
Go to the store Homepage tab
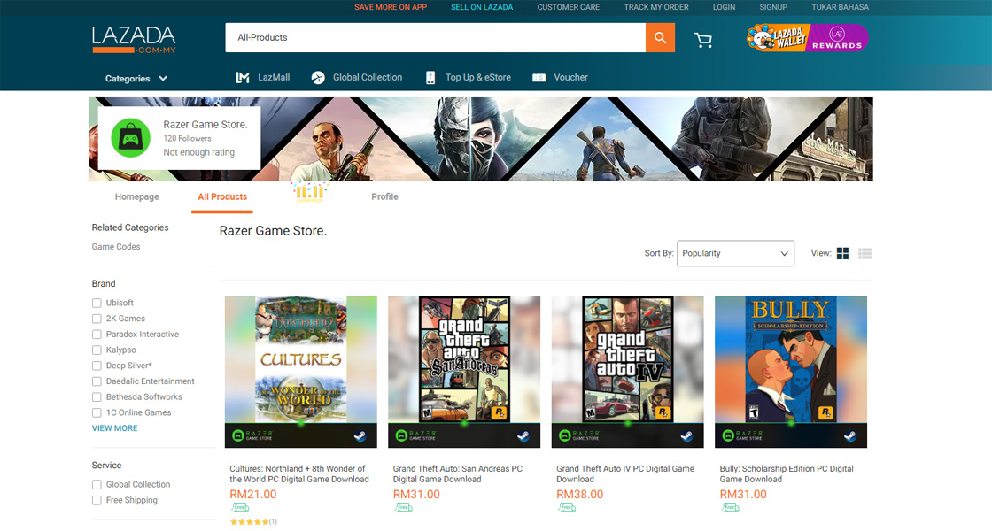pos(136,197)
